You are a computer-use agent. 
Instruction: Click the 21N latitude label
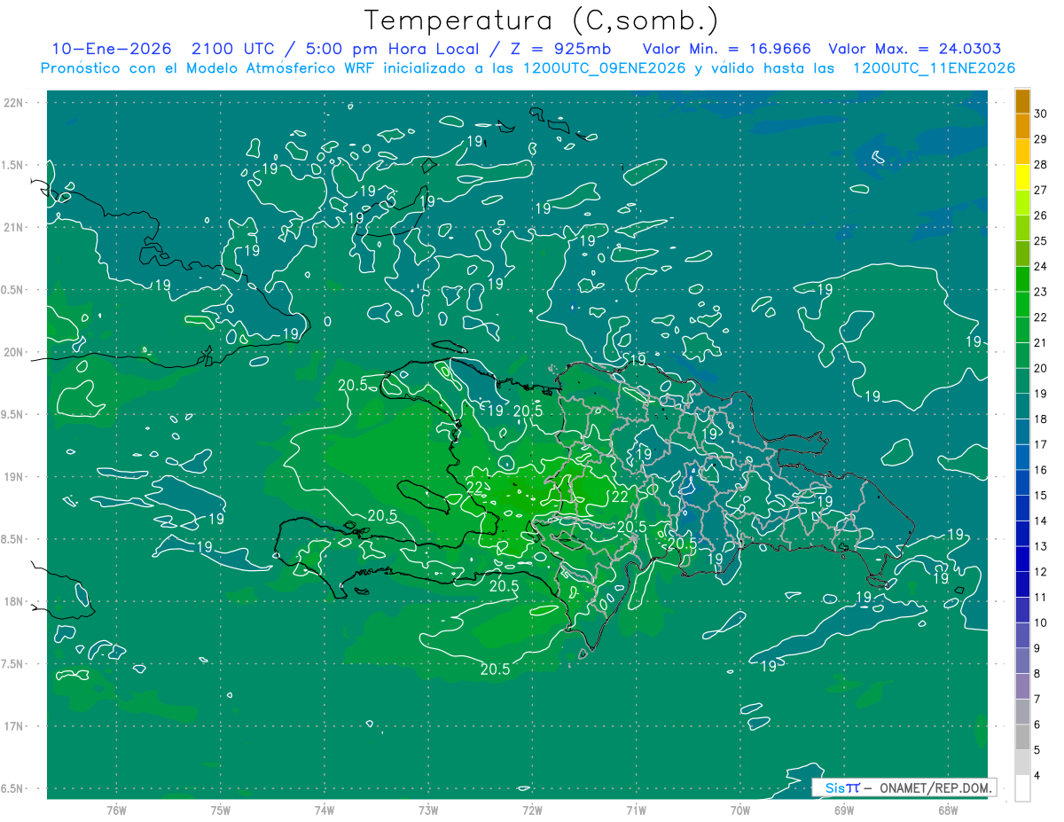point(15,227)
